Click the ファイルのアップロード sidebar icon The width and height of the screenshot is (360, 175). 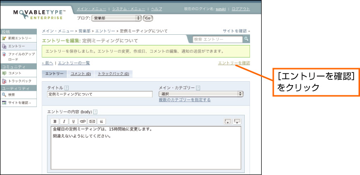tap(4, 55)
